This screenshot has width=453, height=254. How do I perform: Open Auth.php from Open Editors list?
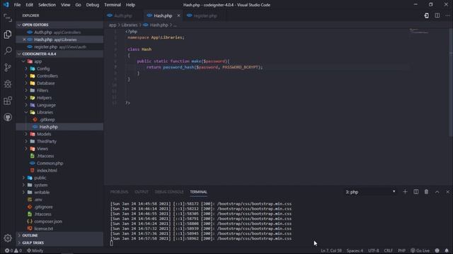pyautogui.click(x=59, y=32)
